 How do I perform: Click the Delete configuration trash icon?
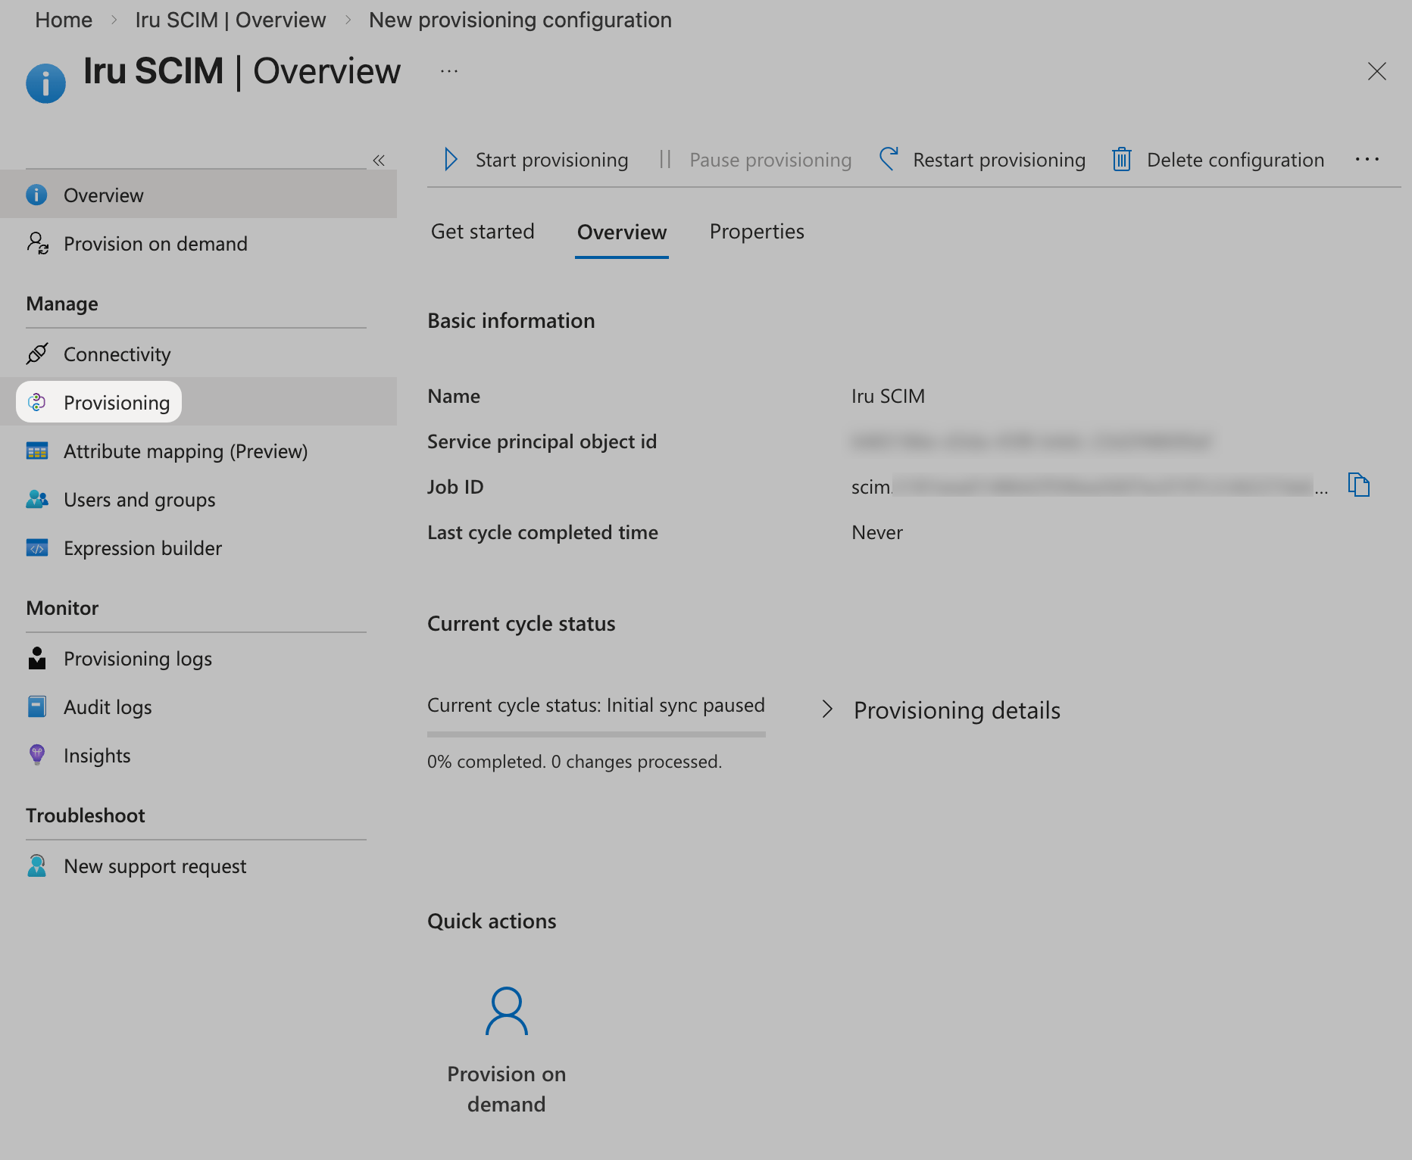1122,159
